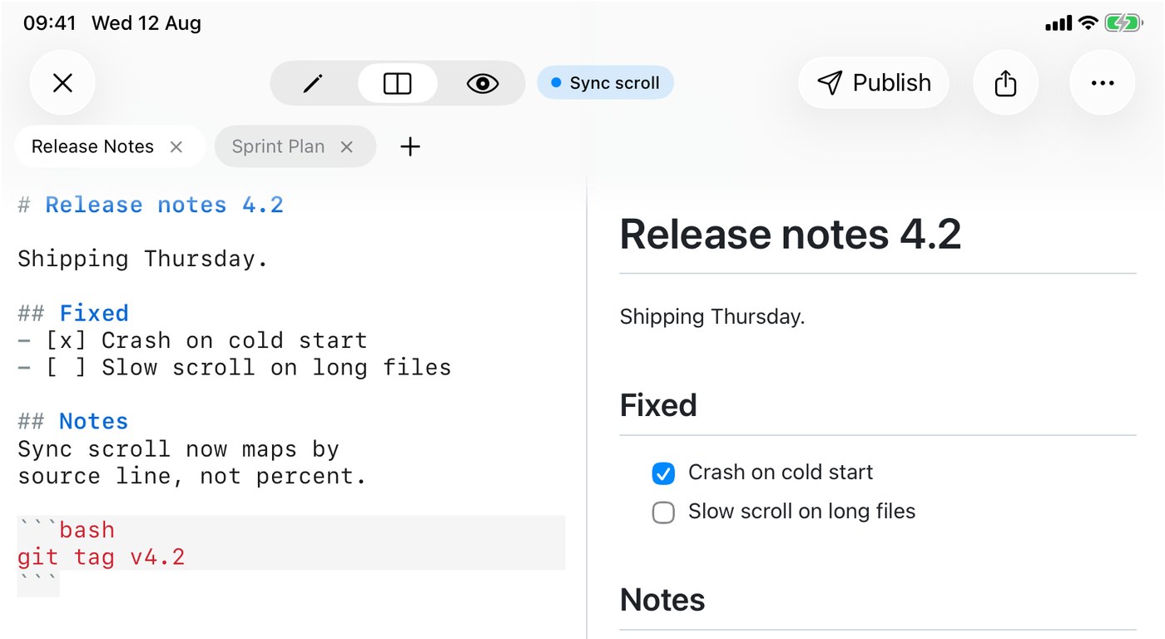Click the 'git tag v4.2' code line
Viewport: 1165px width, 639px height.
click(x=102, y=557)
